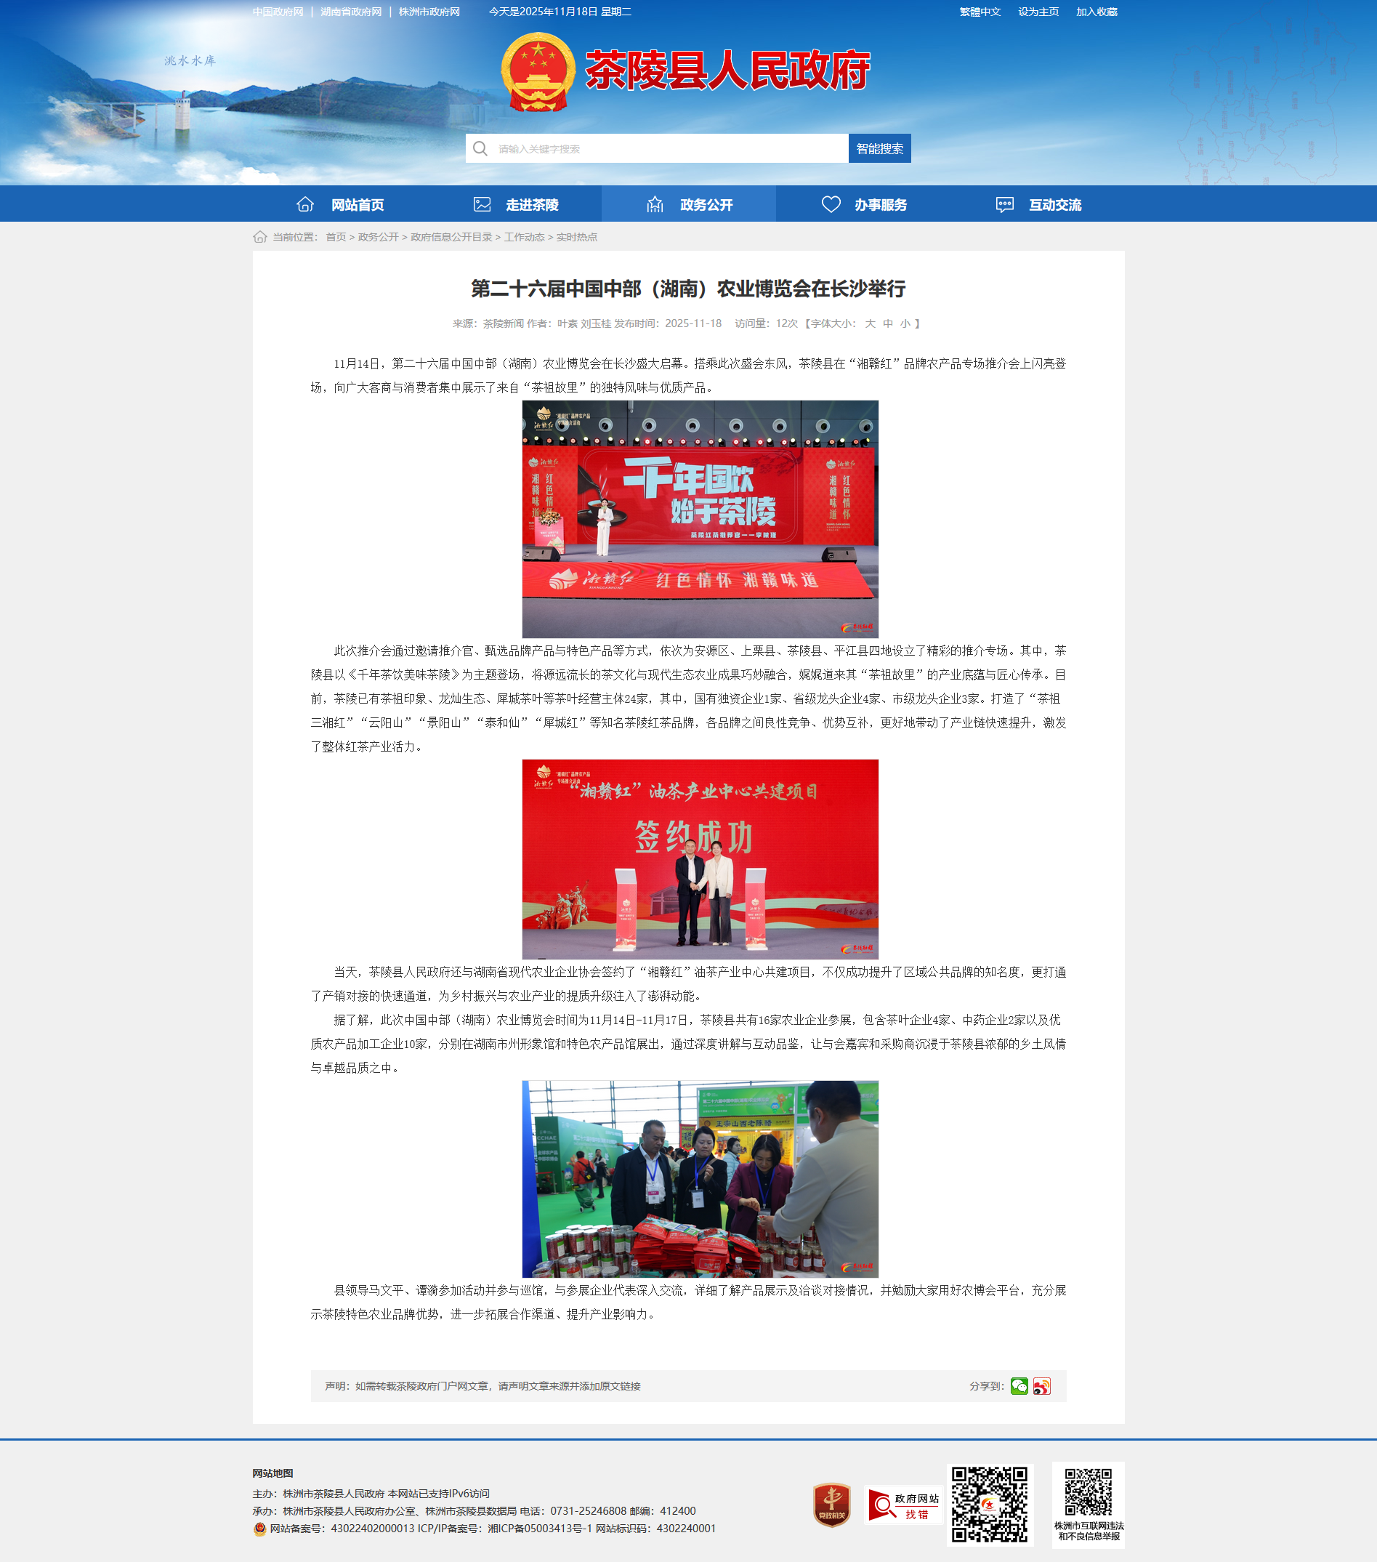Open the 互动交流 navigation menu
Screen dimensions: 1377x1562
(x=1037, y=204)
